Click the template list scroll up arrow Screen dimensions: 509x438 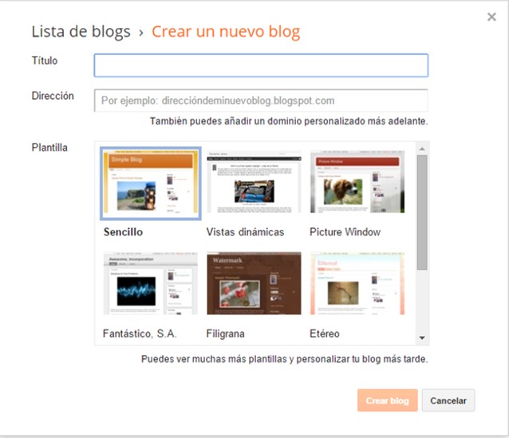(x=422, y=149)
